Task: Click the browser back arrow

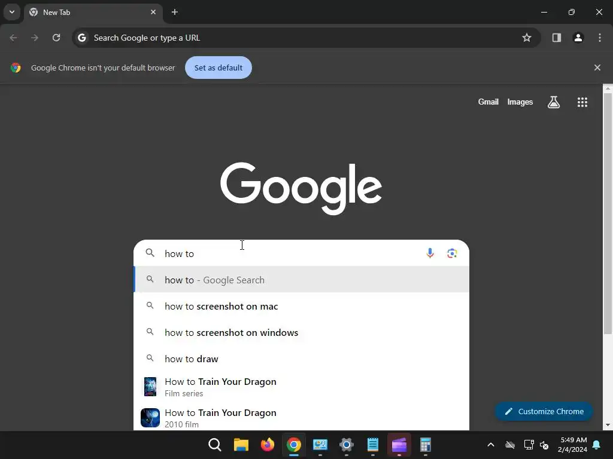Action: coord(13,38)
